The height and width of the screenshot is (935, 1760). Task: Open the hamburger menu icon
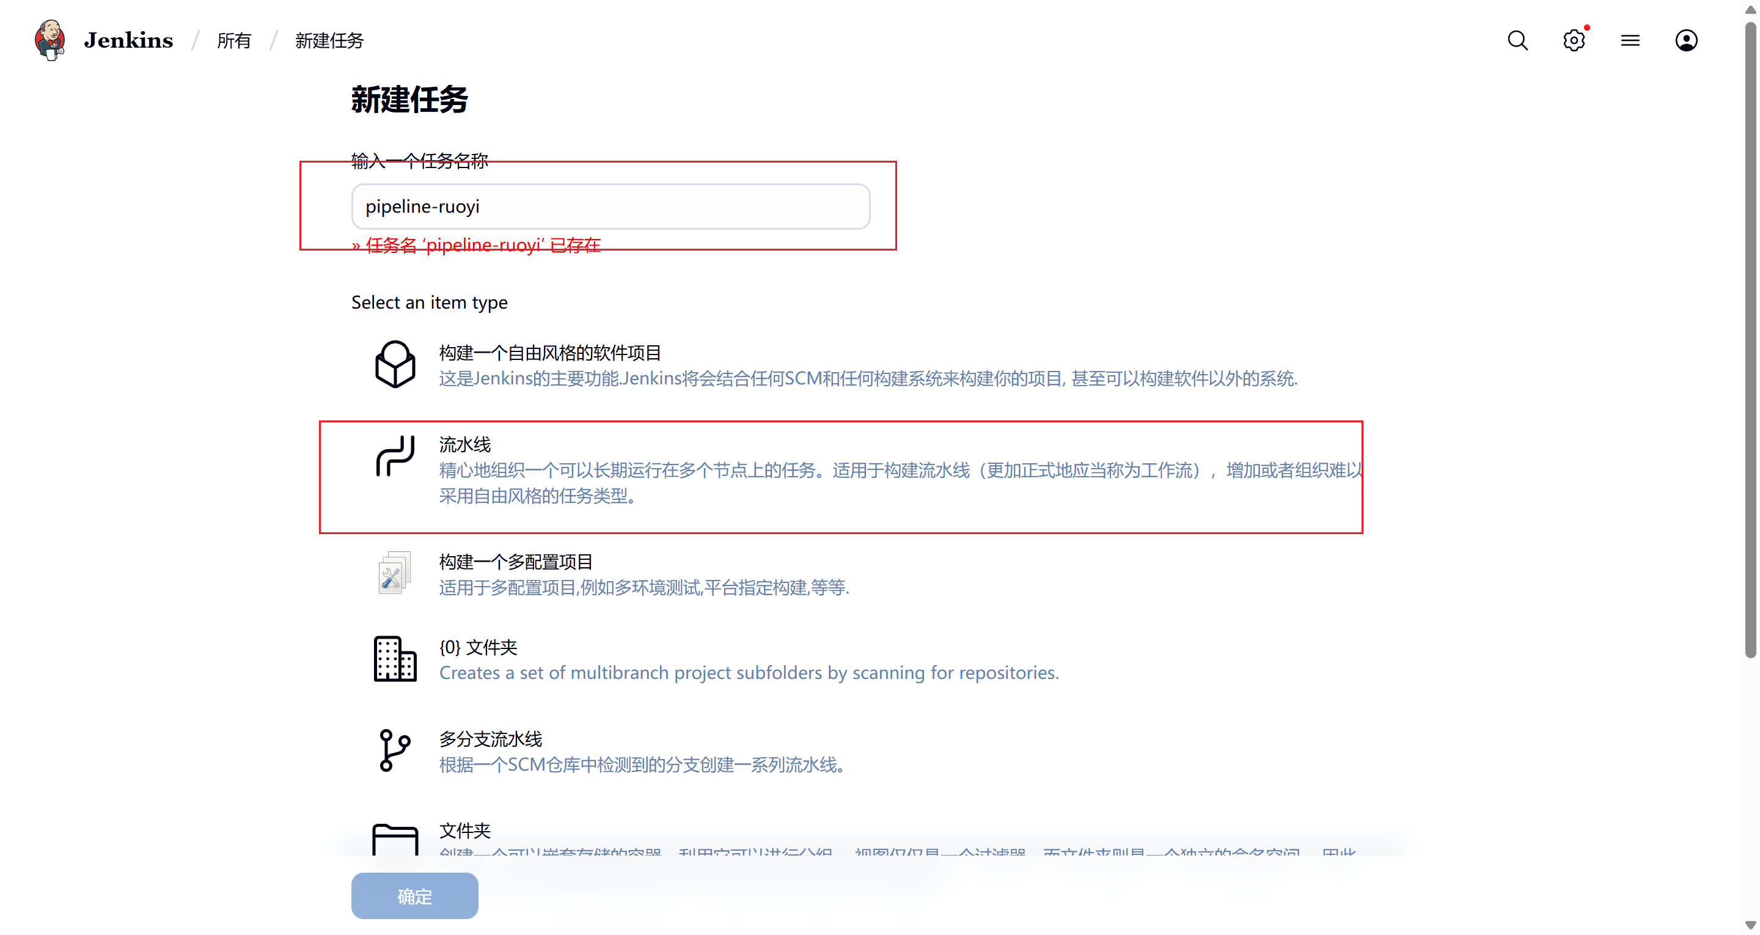click(x=1630, y=40)
